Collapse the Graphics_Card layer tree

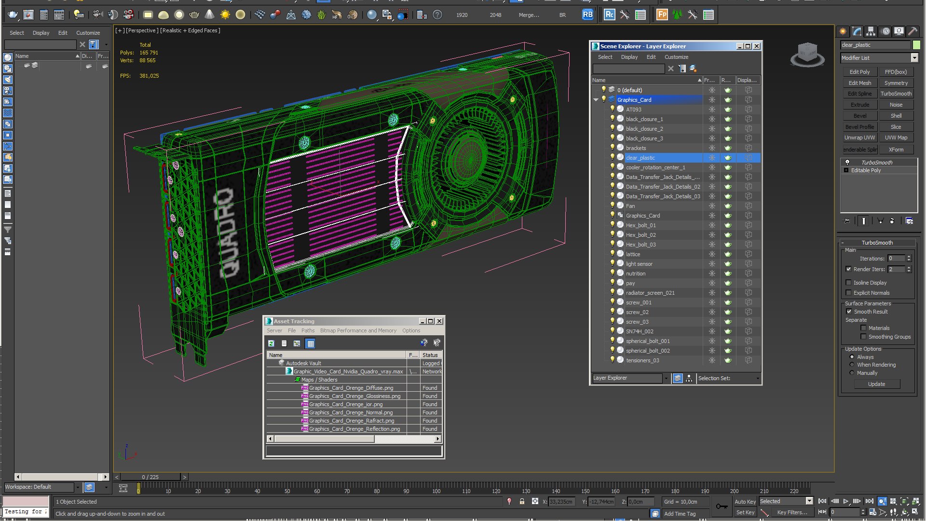596,100
